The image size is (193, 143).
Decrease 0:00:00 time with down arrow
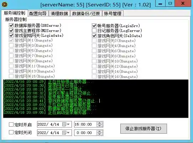click(x=99, y=134)
